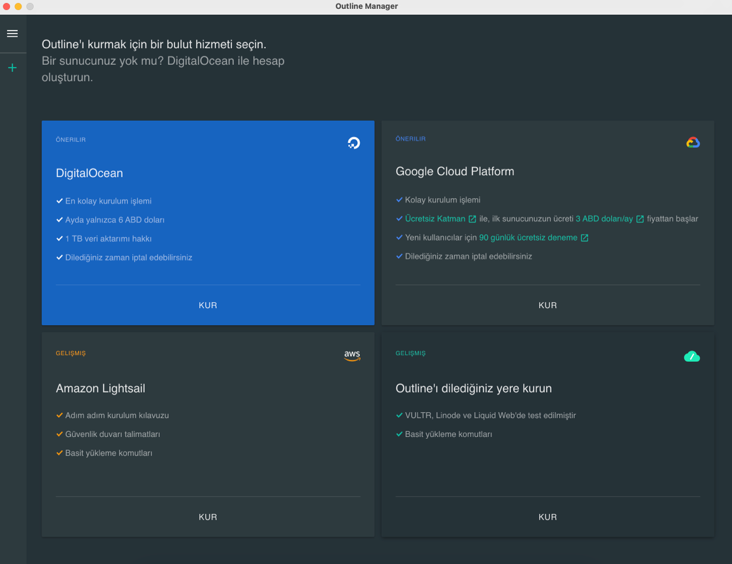Click 'En kolay kurulum işlemi' text
This screenshot has width=732, height=564.
pos(108,201)
